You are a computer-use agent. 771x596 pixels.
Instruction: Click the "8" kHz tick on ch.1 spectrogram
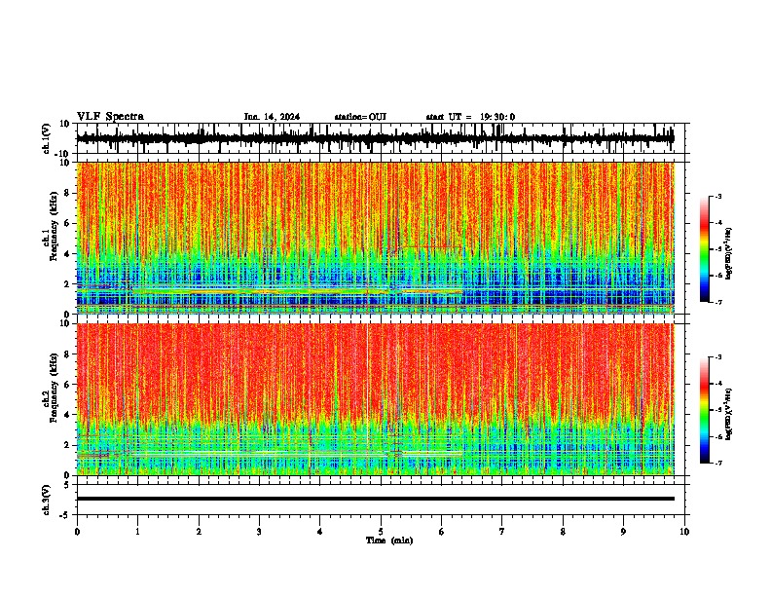[x=68, y=193]
